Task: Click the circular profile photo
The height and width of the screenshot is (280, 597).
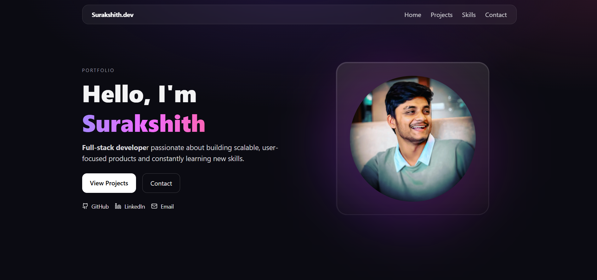Action: (413, 138)
